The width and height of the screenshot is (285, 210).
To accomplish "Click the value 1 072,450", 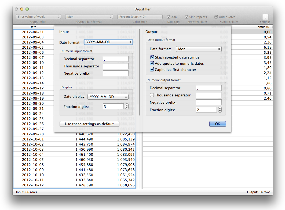I will coord(126,134).
